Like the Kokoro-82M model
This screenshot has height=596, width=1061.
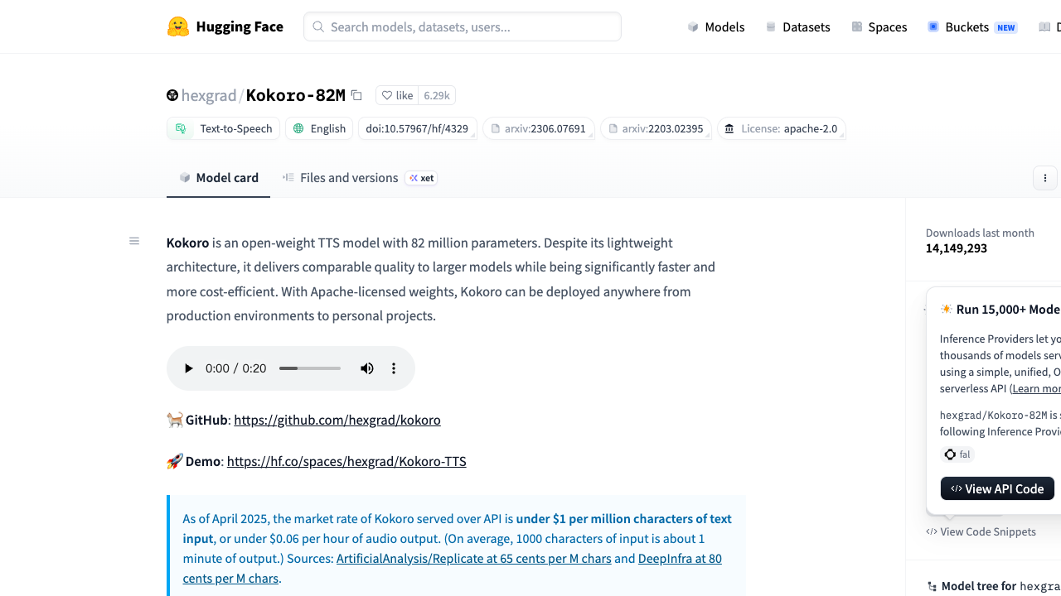coord(397,95)
